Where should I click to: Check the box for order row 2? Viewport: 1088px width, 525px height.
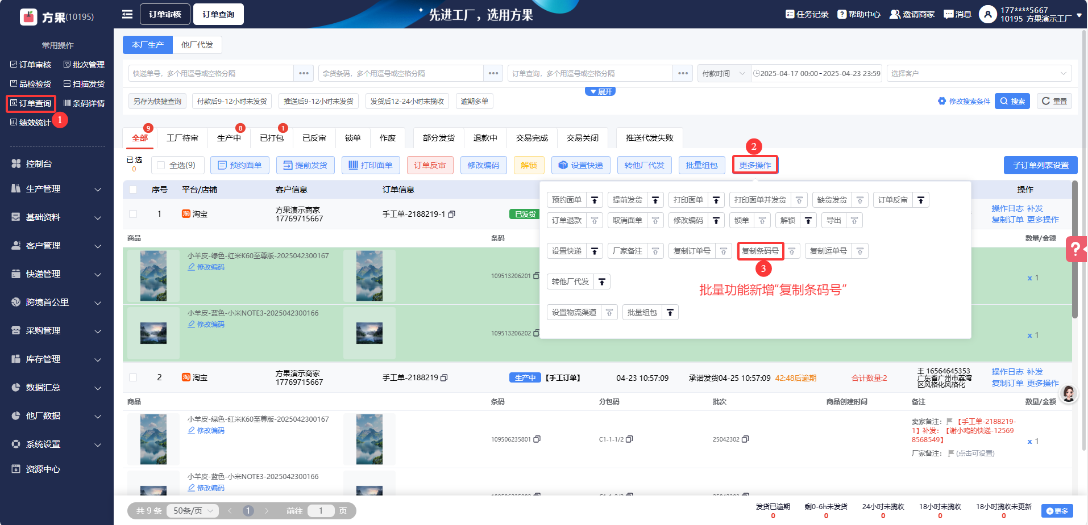click(x=133, y=377)
